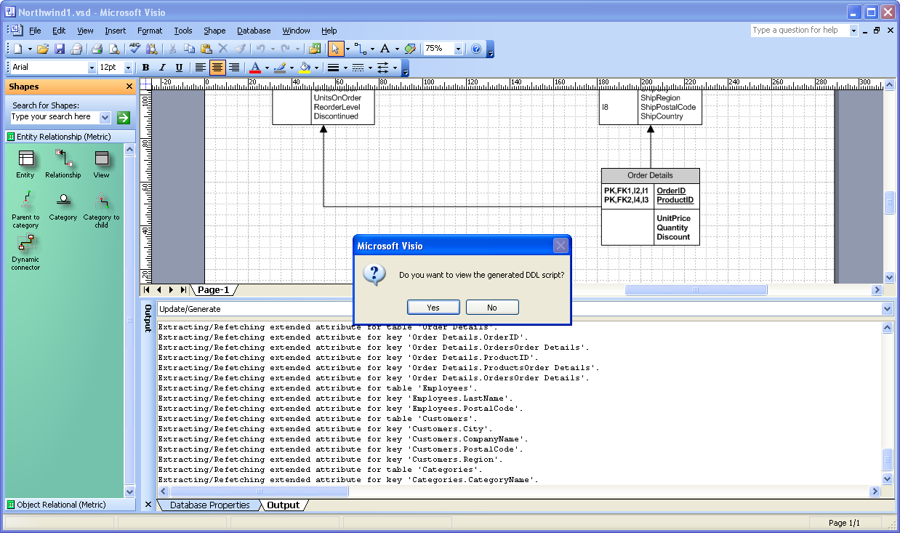Toggle underline formatting
Image resolution: width=900 pixels, height=533 pixels.
[178, 67]
